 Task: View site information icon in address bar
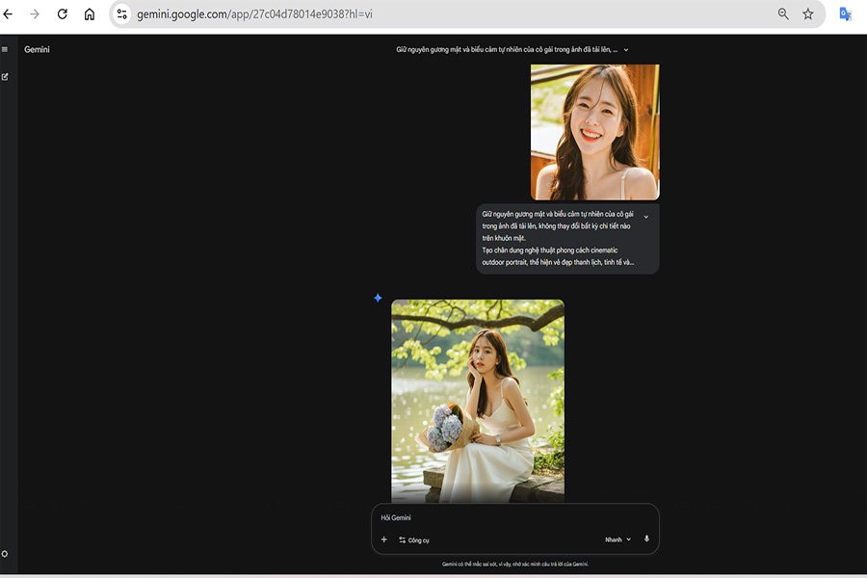(122, 14)
